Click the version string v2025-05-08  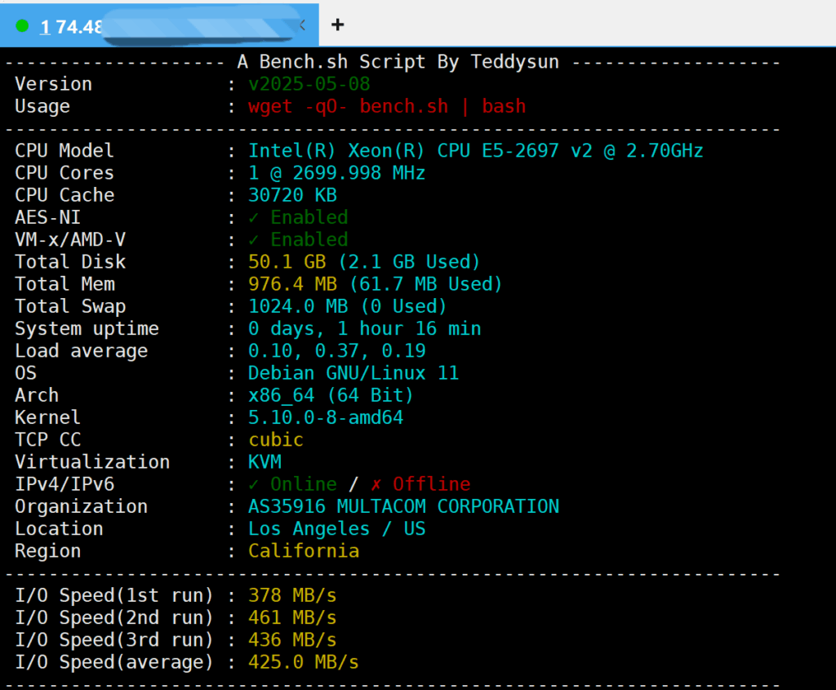click(x=309, y=84)
